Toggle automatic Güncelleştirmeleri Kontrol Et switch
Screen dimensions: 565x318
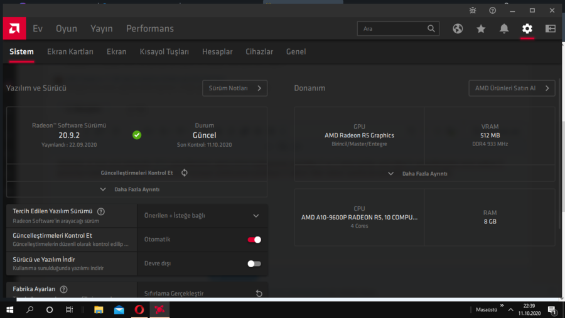(254, 240)
